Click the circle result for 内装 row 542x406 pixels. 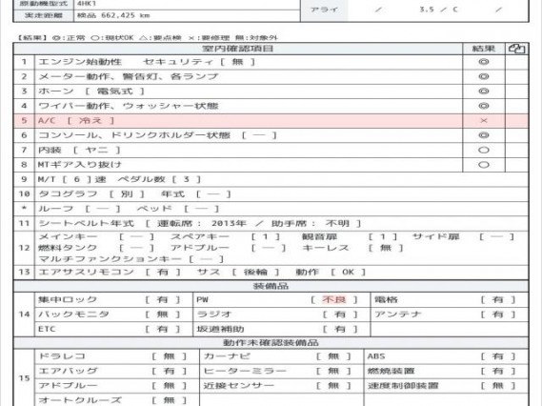click(484, 150)
